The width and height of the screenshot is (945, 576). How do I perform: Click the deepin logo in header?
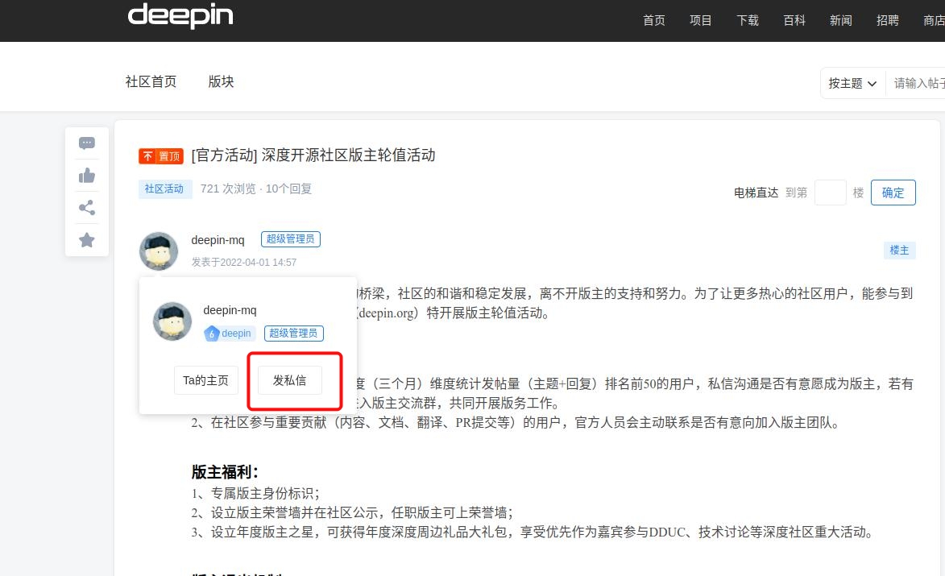180,15
